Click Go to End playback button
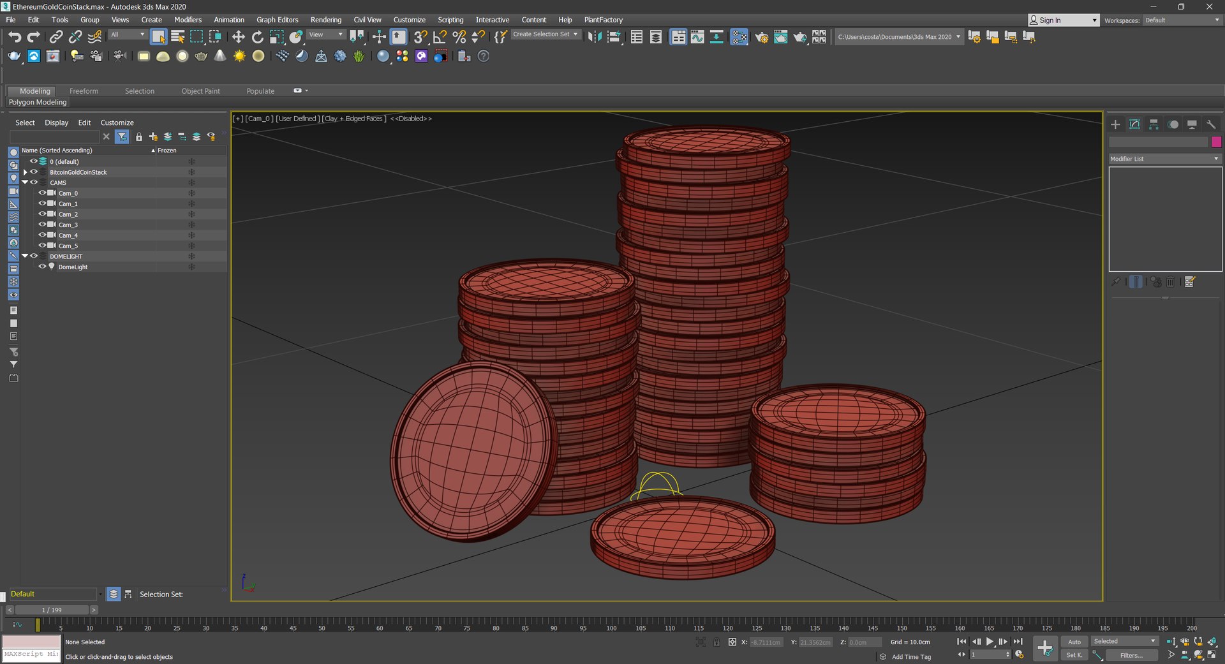This screenshot has height=664, width=1225. click(x=1018, y=642)
